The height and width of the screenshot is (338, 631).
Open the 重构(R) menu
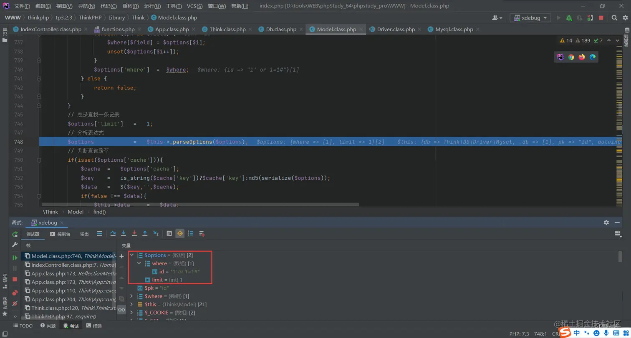click(131, 6)
